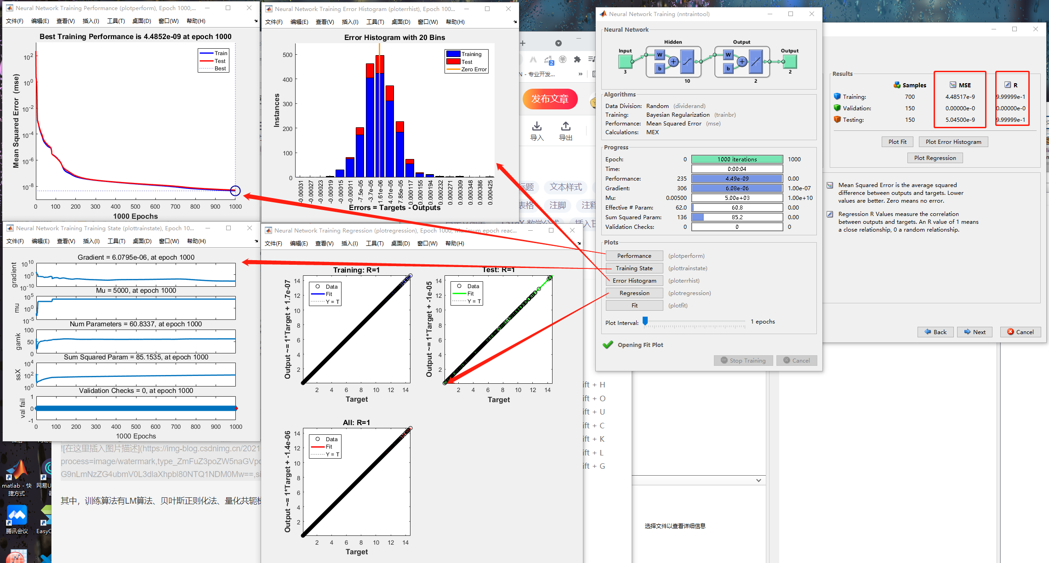
Task: Launch 腾讯会议 from the desktop
Action: 17,516
